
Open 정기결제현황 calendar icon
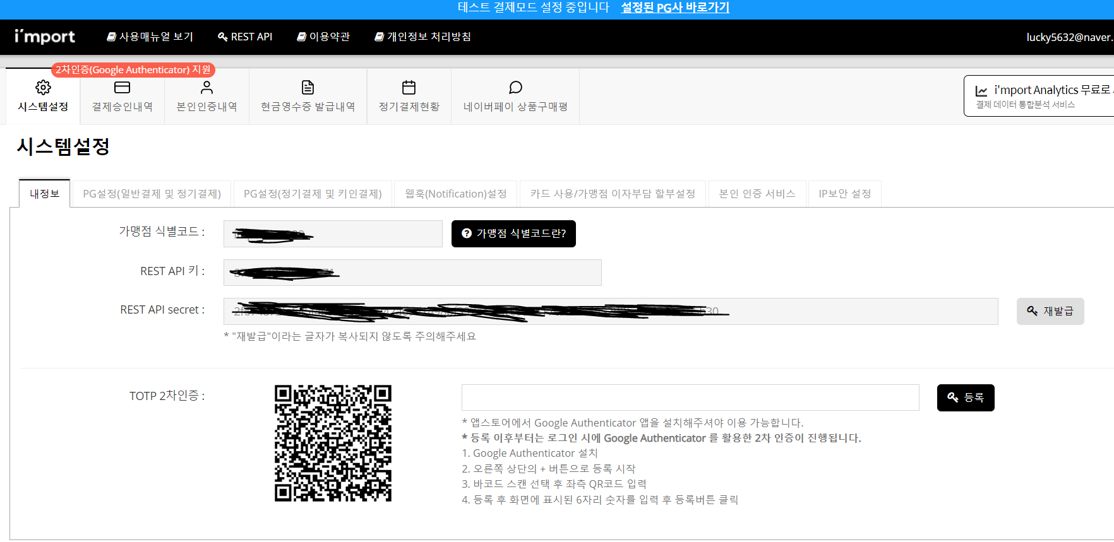(x=409, y=87)
